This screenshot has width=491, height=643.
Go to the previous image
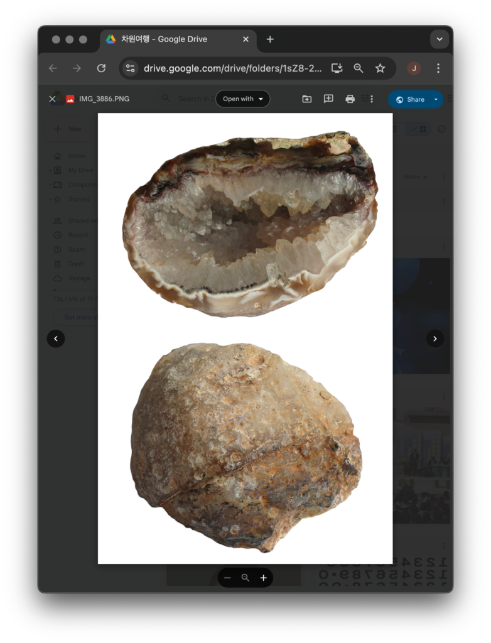pyautogui.click(x=56, y=338)
